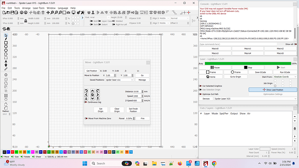Click the Go button in Move window
The height and width of the screenshot is (168, 299).
pos(142,75)
